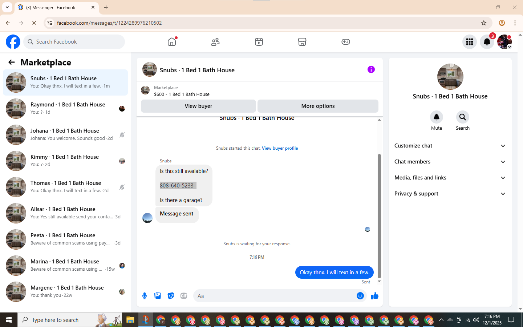The width and height of the screenshot is (523, 327).
Task: Expand the Customize chat section
Action: (450, 146)
